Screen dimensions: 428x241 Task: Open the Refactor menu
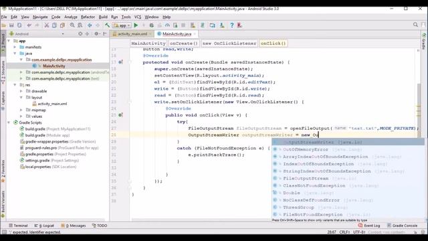tap(88, 17)
